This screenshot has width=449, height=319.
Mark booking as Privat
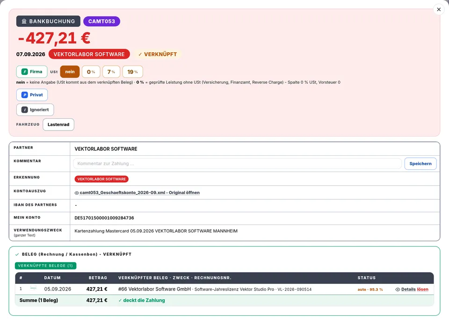32,95
